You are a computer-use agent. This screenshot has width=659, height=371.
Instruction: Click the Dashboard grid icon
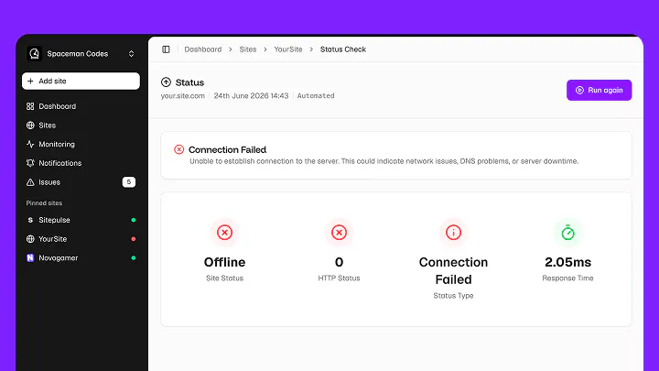[30, 106]
